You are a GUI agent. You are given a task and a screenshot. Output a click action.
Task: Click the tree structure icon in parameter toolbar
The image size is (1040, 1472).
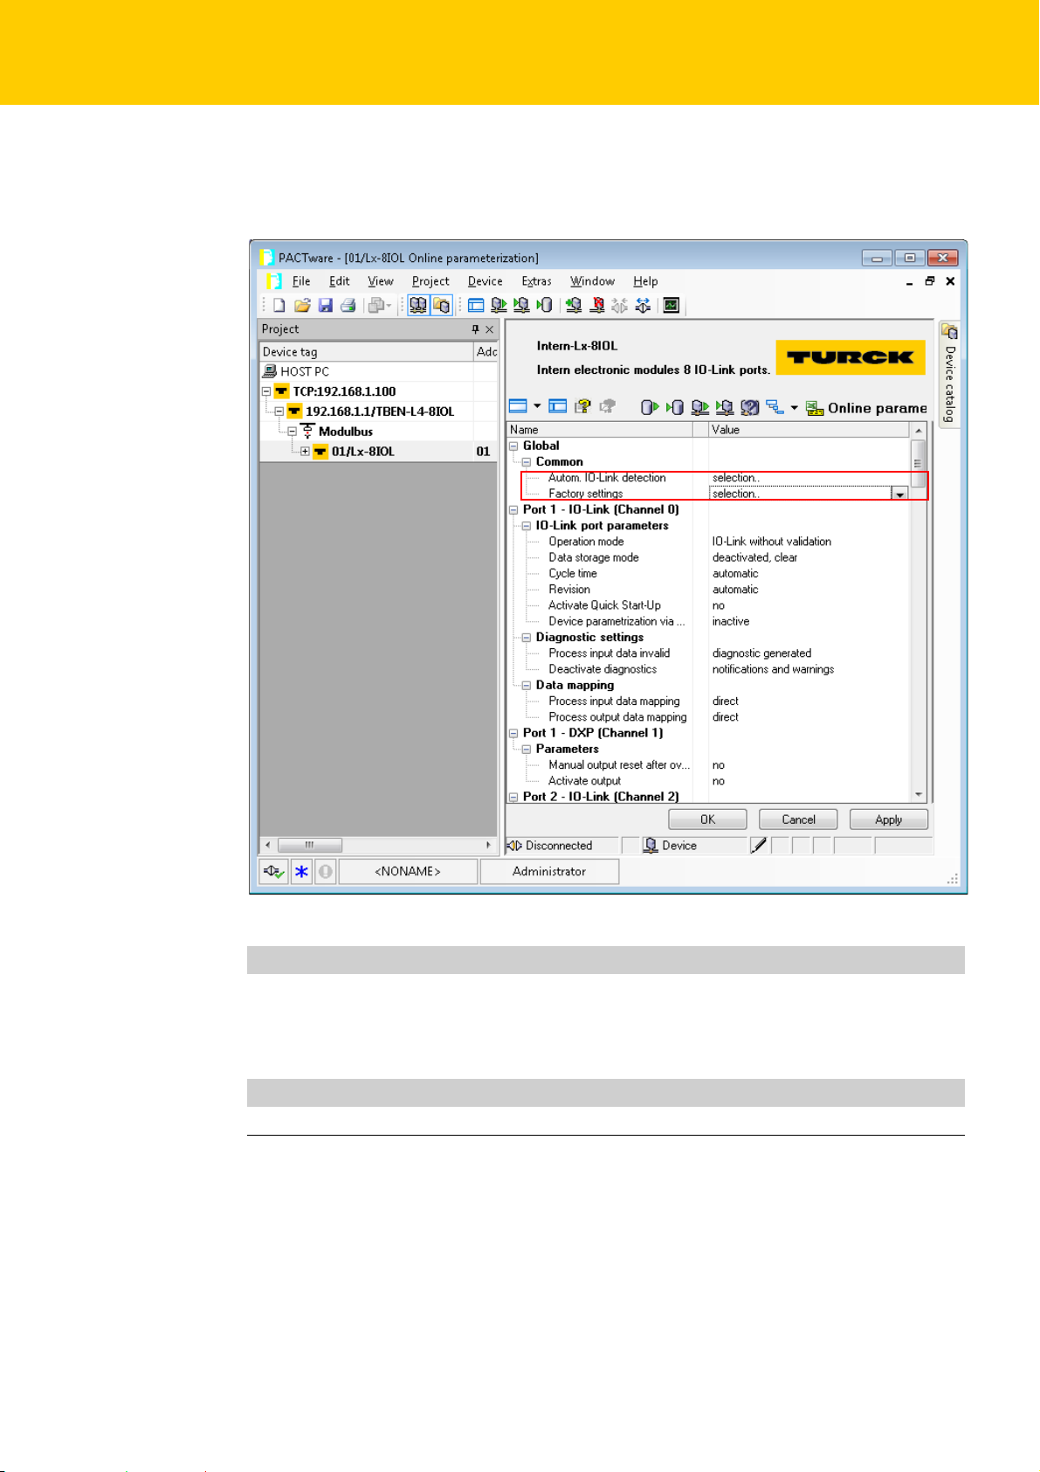point(775,406)
